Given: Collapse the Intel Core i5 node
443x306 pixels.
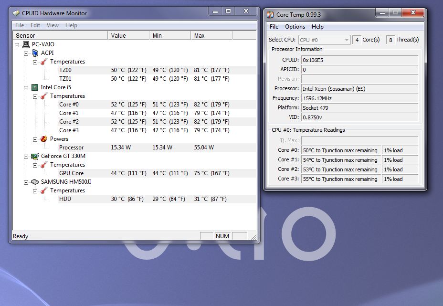Looking at the screenshot, I should (x=26, y=88).
